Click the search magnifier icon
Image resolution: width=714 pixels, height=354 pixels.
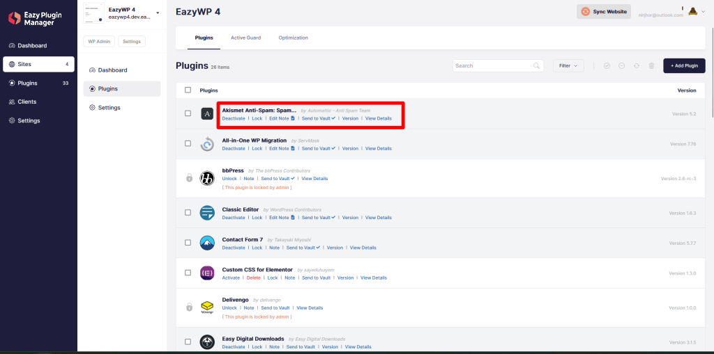pos(536,66)
